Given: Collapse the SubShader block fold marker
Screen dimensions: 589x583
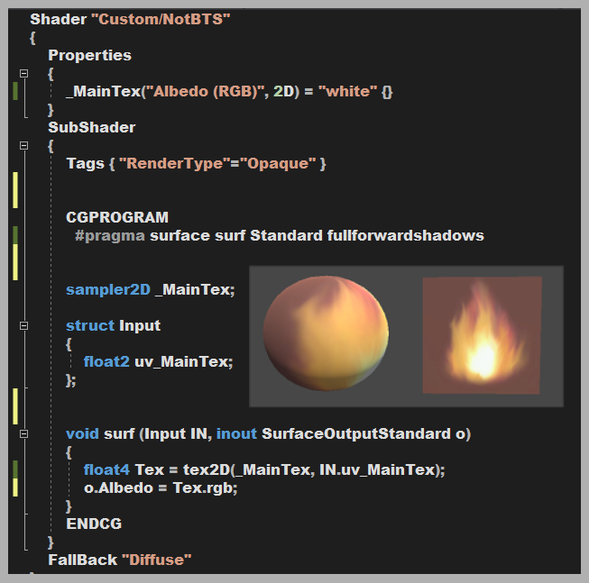Looking at the screenshot, I should pyautogui.click(x=23, y=145).
